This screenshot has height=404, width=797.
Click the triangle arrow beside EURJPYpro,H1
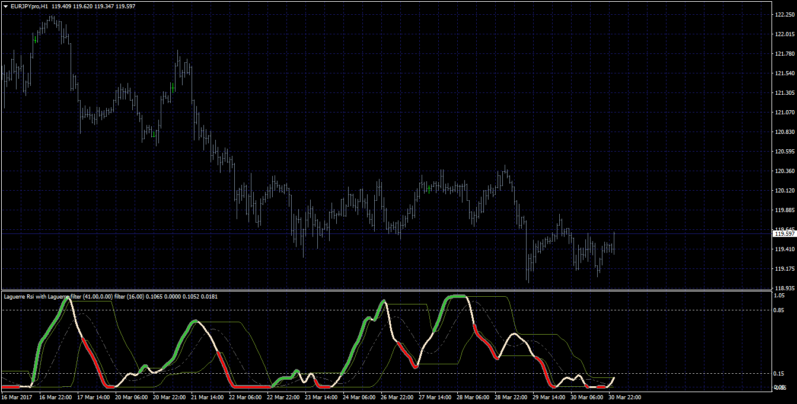5,5
